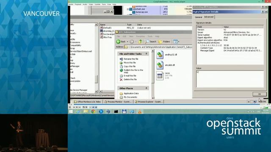
Task: Click help button of Digital Signature Details
Action: click(263, 12)
